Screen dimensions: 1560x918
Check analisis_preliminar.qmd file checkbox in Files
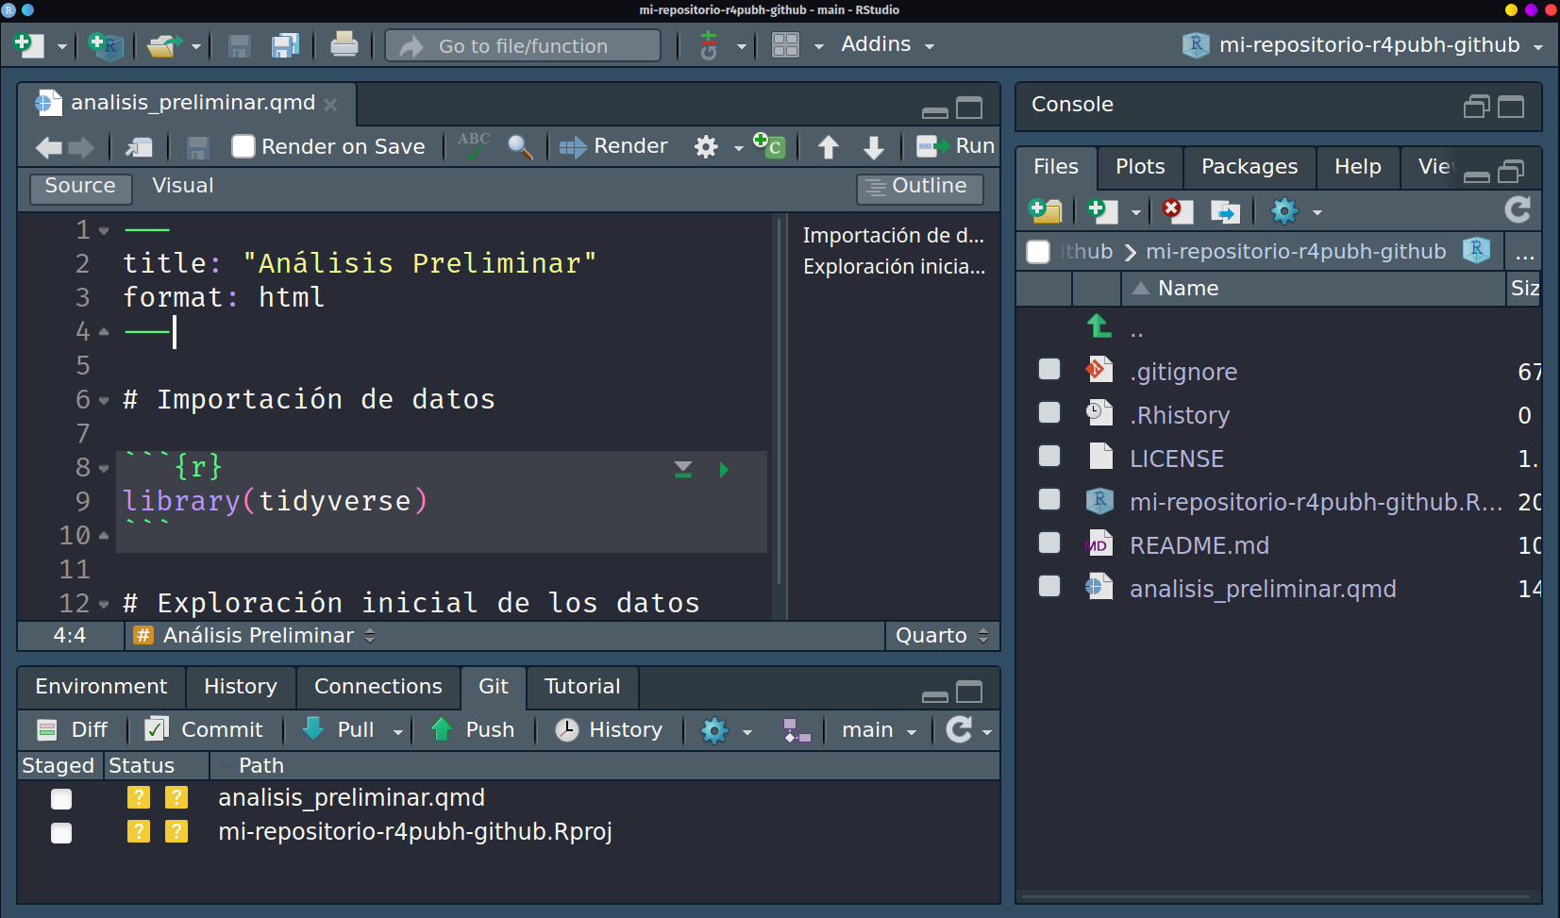tap(1049, 586)
